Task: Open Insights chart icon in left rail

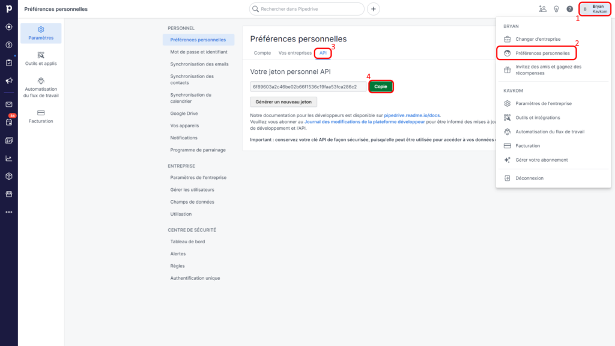Action: pos(8,158)
